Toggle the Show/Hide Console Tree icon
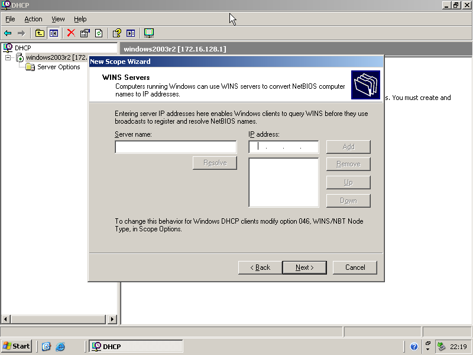This screenshot has width=473, height=355. pos(54,33)
